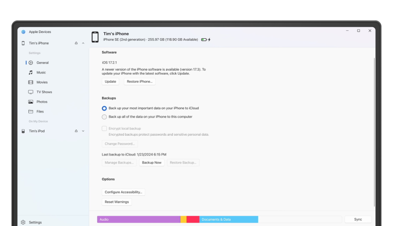Image resolution: width=399 pixels, height=226 pixels.
Task: Minimize the Apple Devices window
Action: tap(347, 31)
